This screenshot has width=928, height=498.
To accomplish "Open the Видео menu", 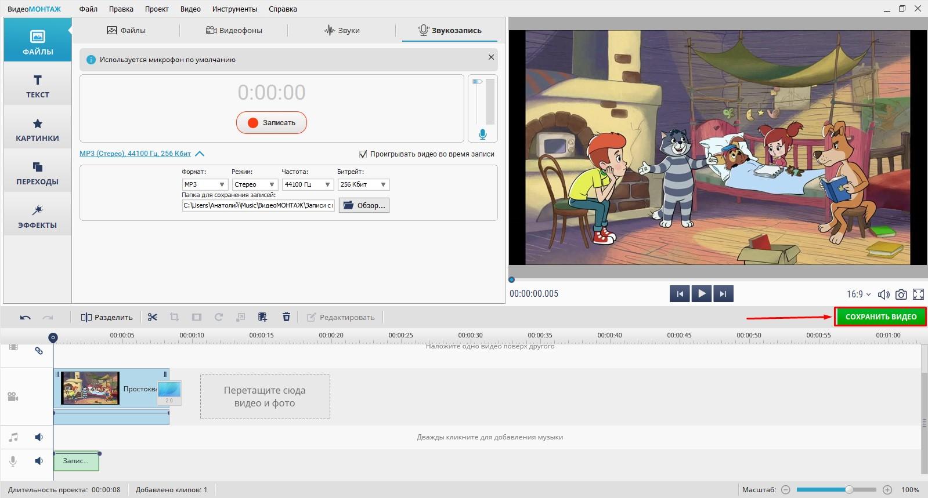I will point(190,9).
